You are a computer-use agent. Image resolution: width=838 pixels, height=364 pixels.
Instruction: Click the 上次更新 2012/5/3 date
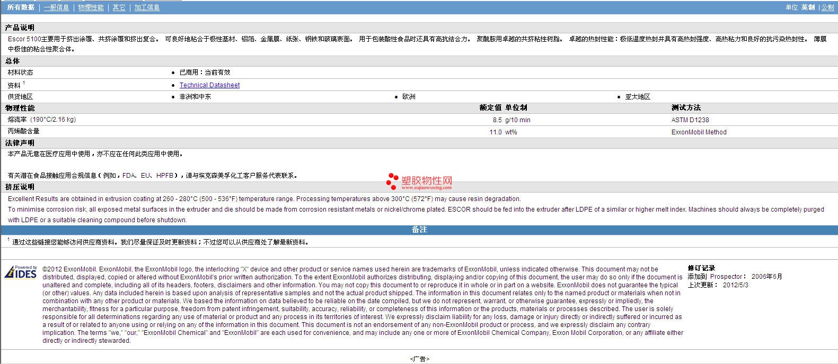click(x=718, y=285)
